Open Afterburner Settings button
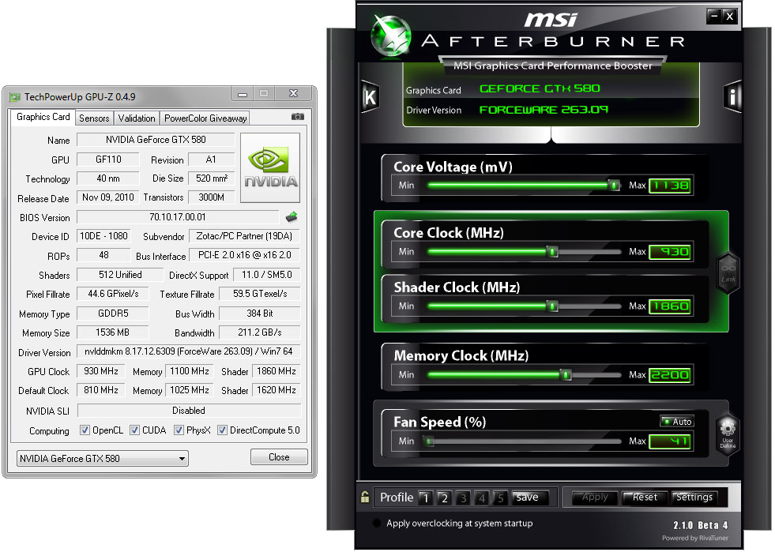This screenshot has height=552, width=775. point(694,498)
